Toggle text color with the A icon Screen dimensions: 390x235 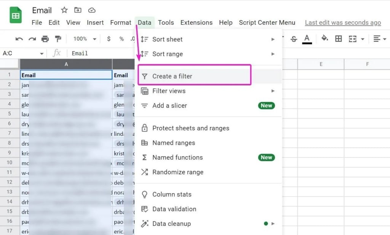coord(307,38)
